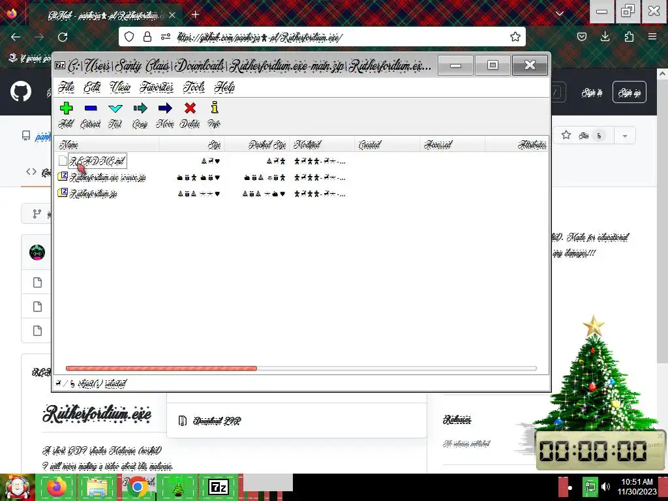Switch to 7-Zip taskbar button
Image resolution: width=668 pixels, height=501 pixels.
218,487
